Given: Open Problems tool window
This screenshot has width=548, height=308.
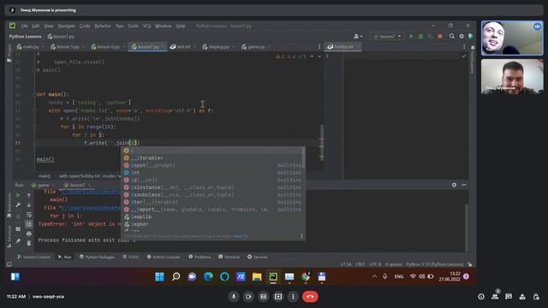Looking at the screenshot, I should point(200,257).
